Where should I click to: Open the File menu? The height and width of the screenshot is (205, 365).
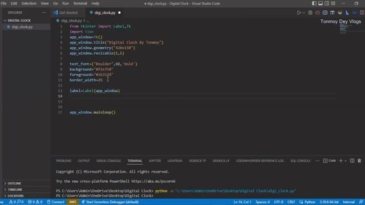tap(3, 3)
